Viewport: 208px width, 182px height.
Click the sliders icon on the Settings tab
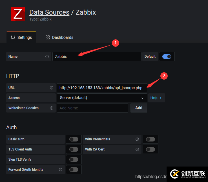tap(13, 37)
